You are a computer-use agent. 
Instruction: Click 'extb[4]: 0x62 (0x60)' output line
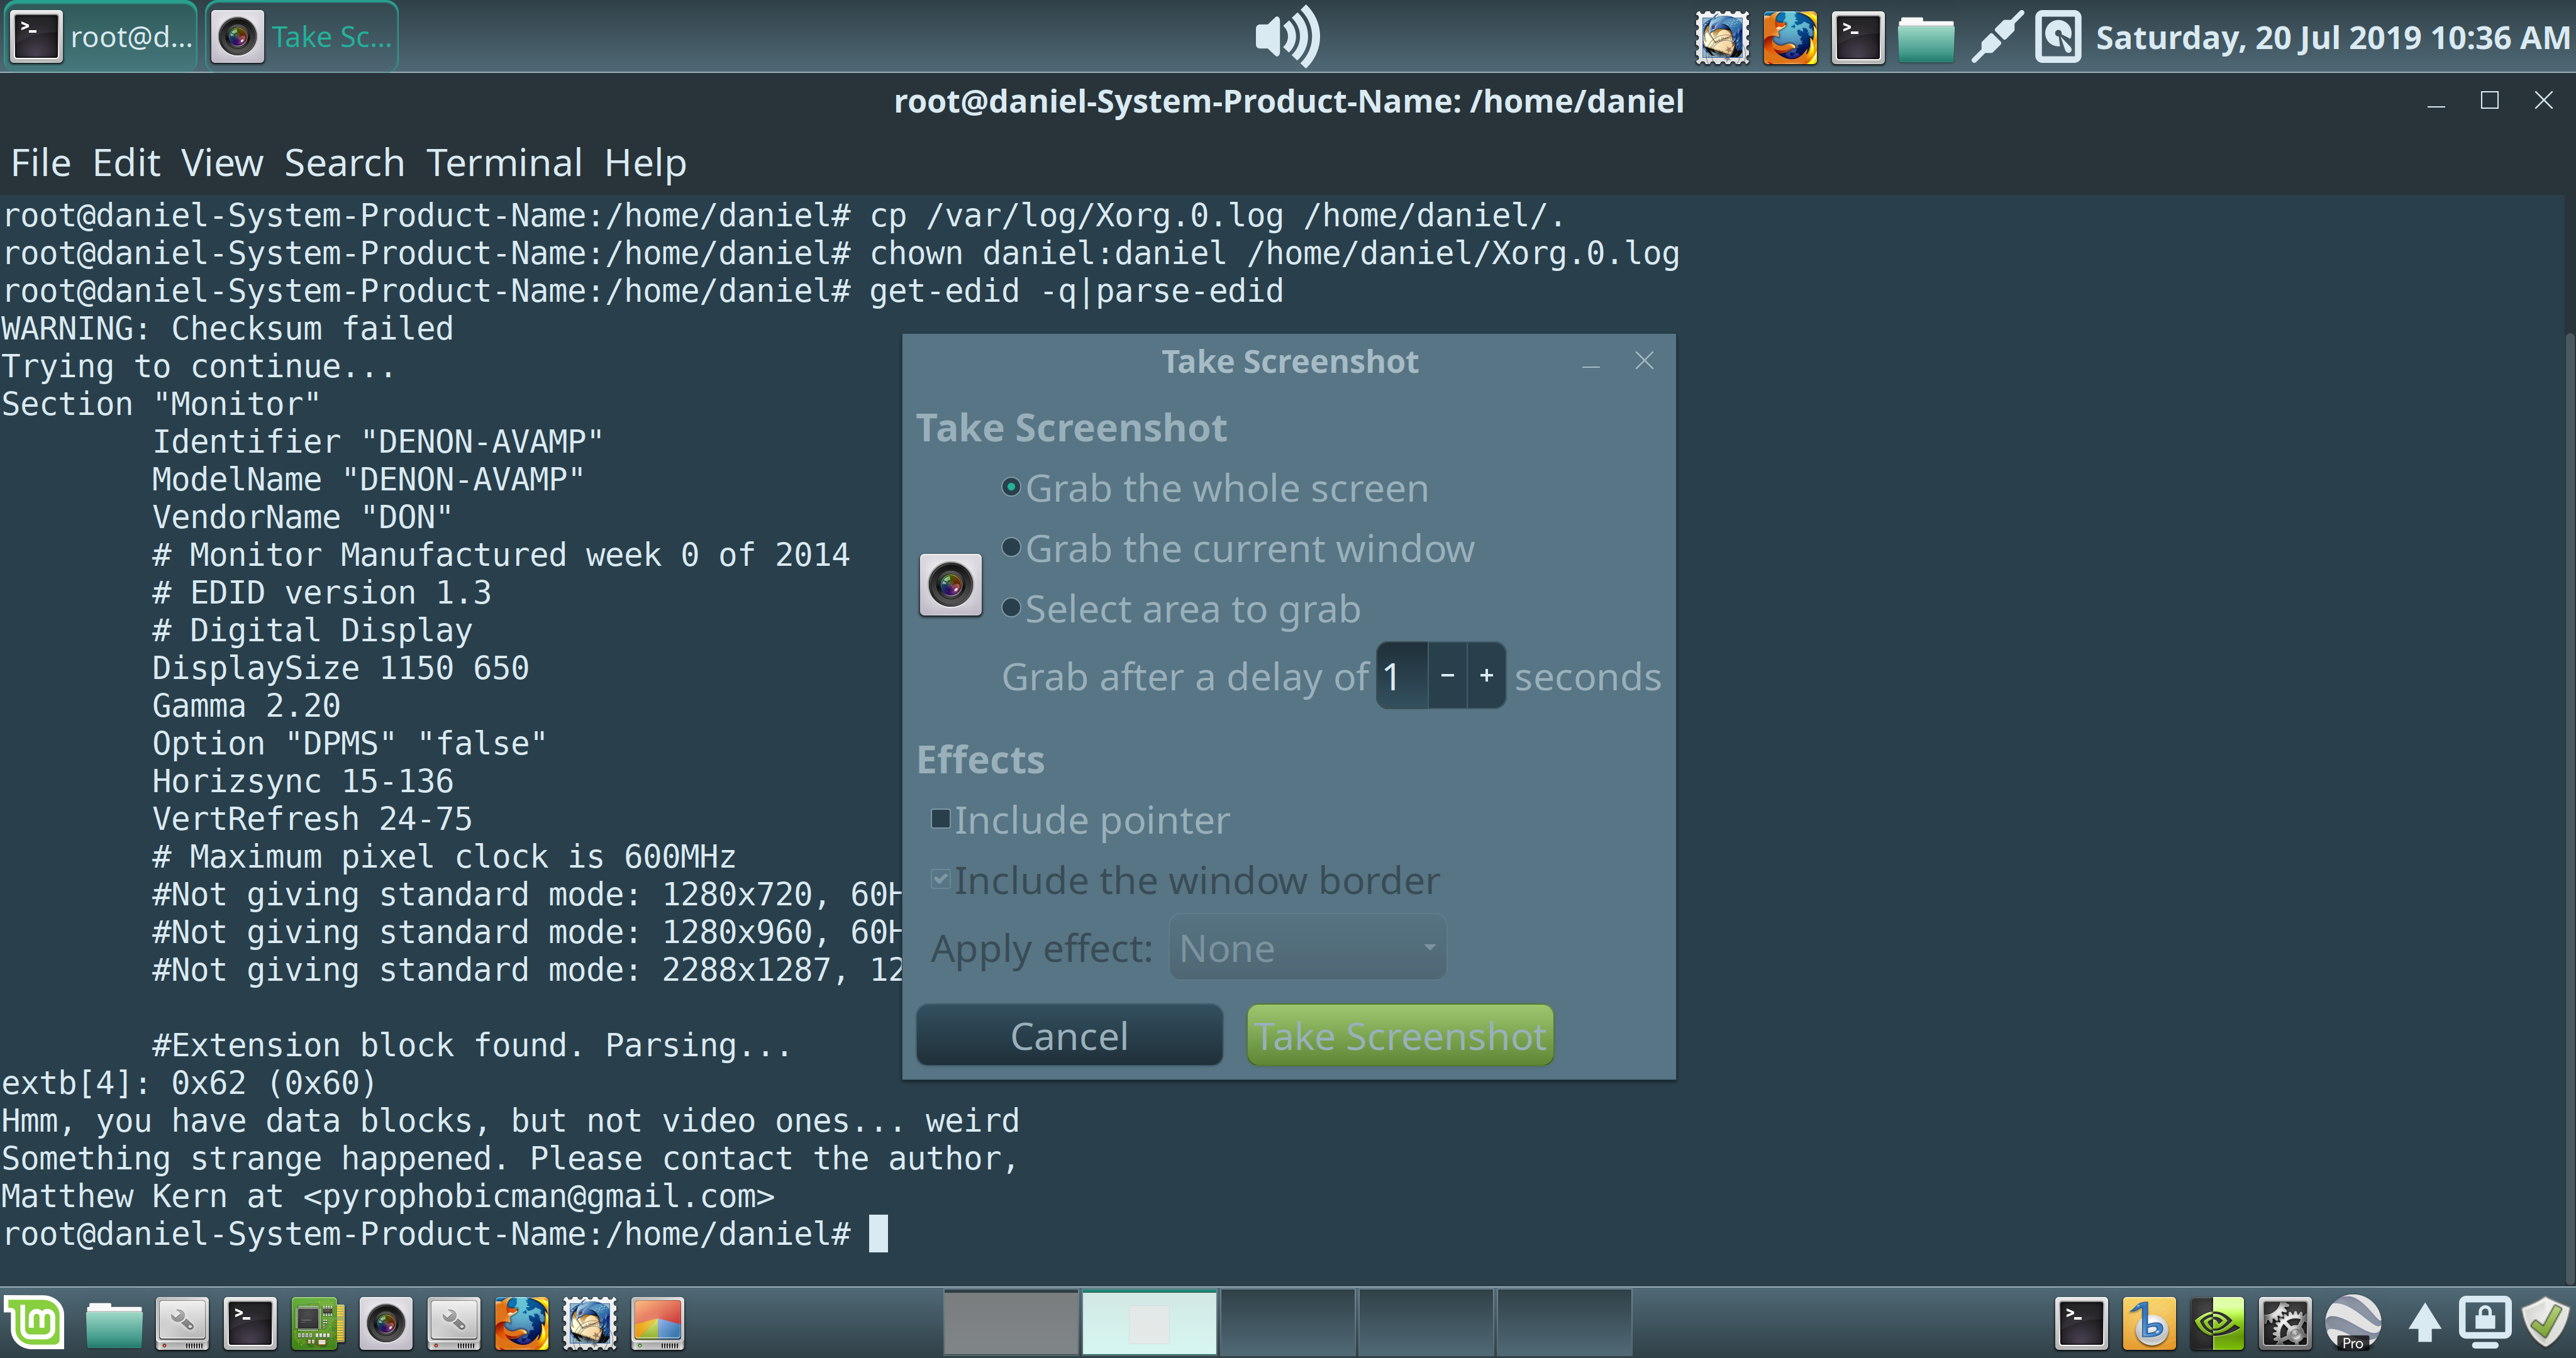coord(189,1083)
